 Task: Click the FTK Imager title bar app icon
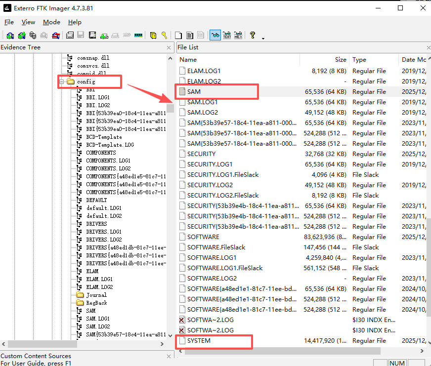(7, 8)
